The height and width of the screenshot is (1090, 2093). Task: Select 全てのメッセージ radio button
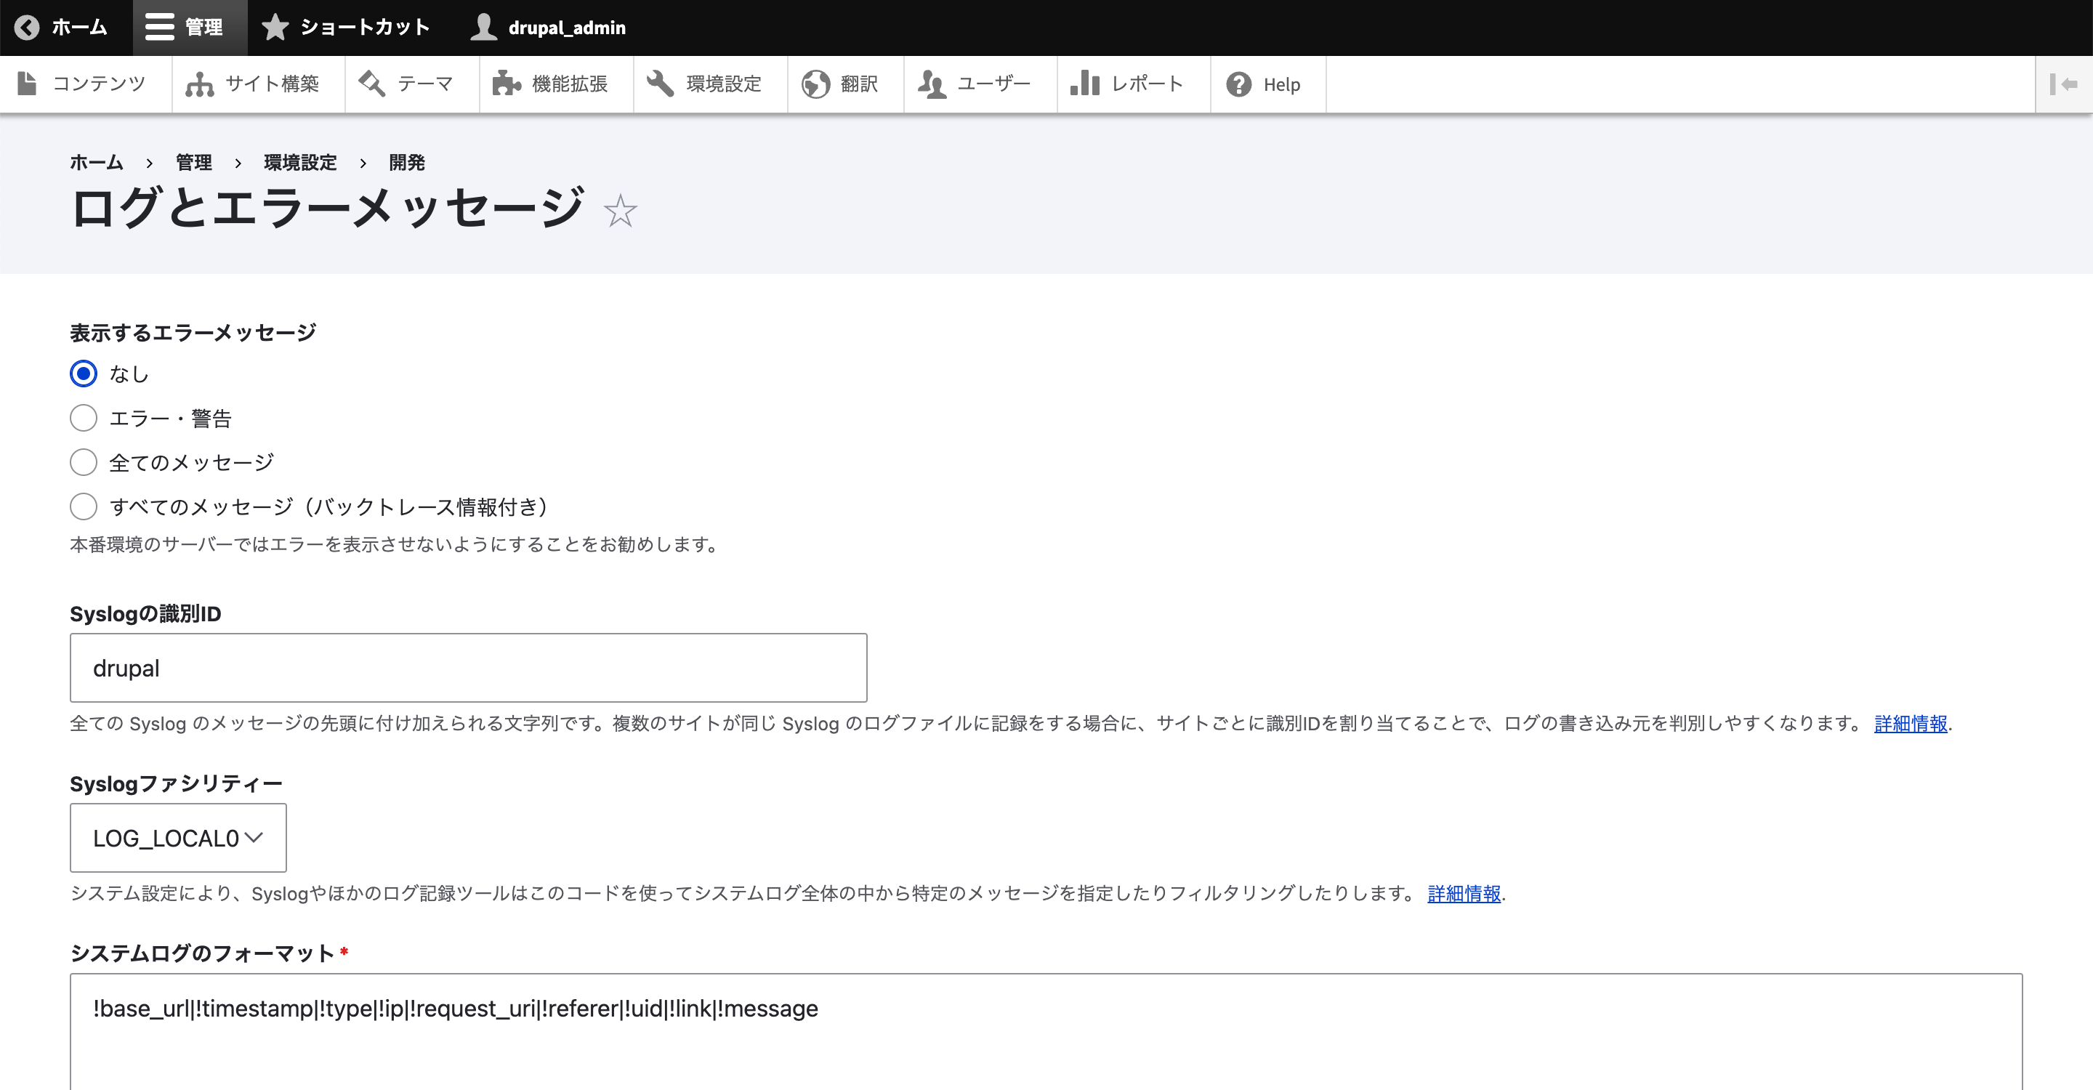[x=81, y=464]
